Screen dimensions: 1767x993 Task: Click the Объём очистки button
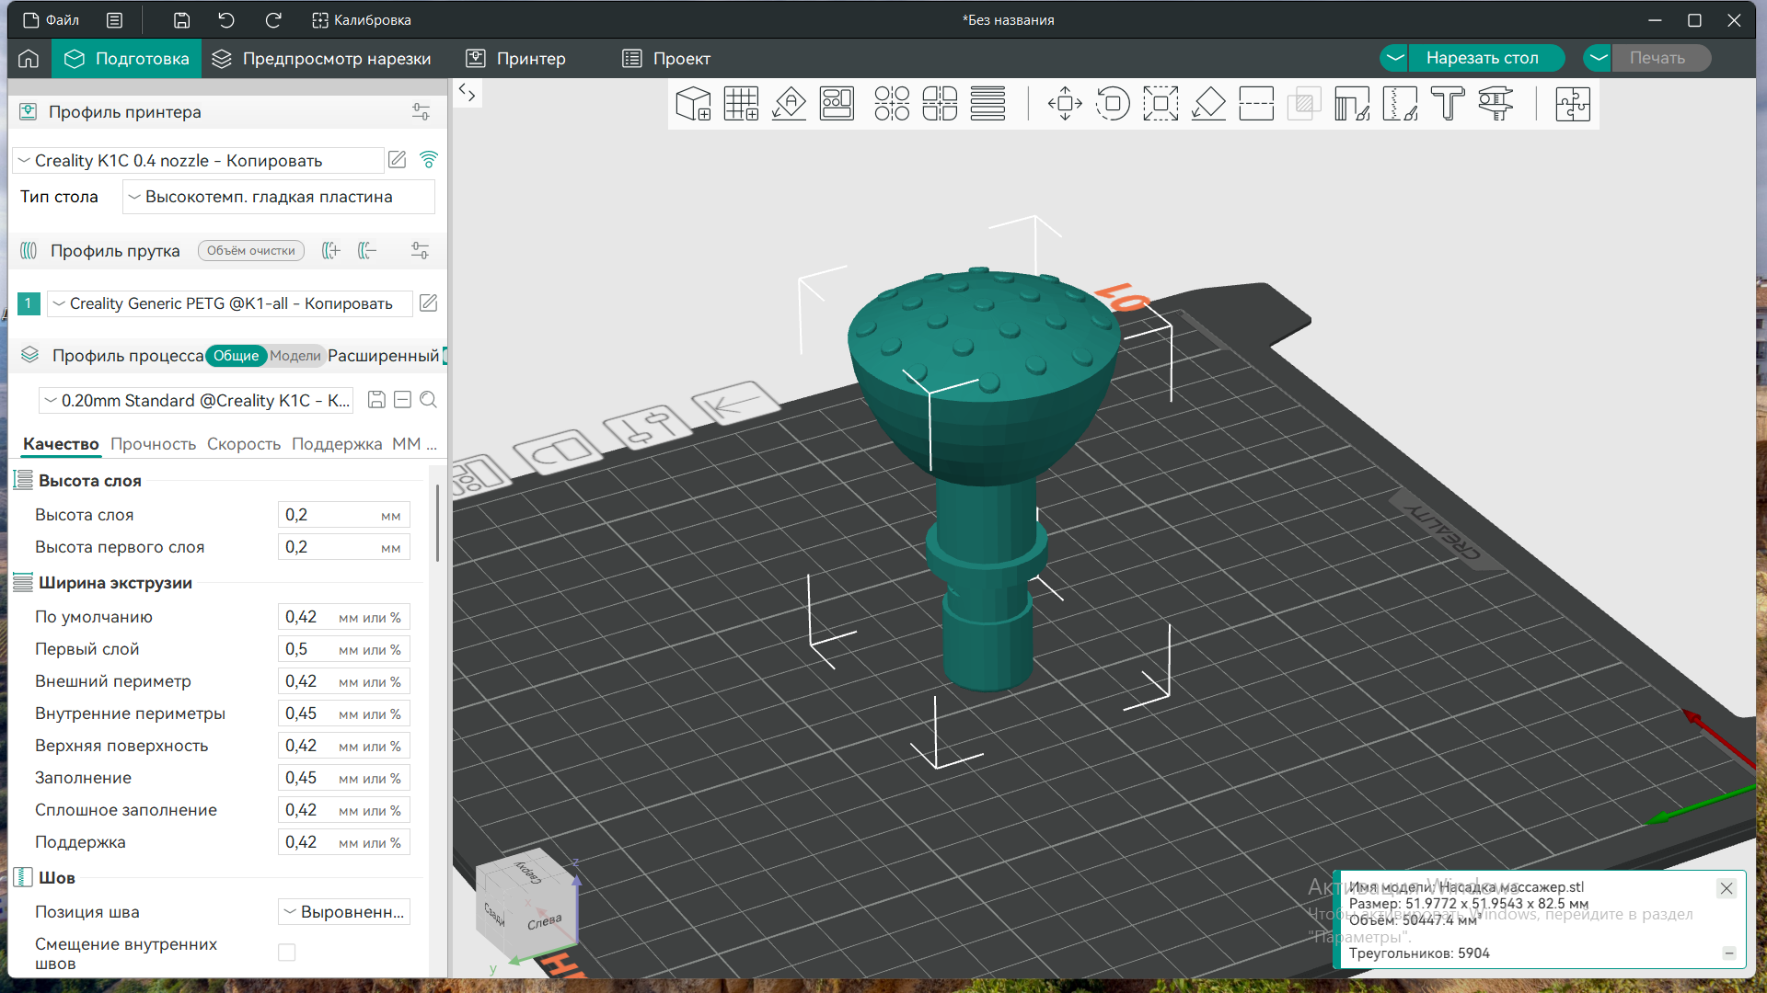pyautogui.click(x=250, y=251)
